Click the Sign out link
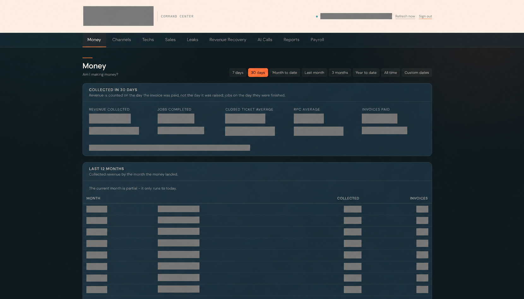 click(x=425, y=16)
